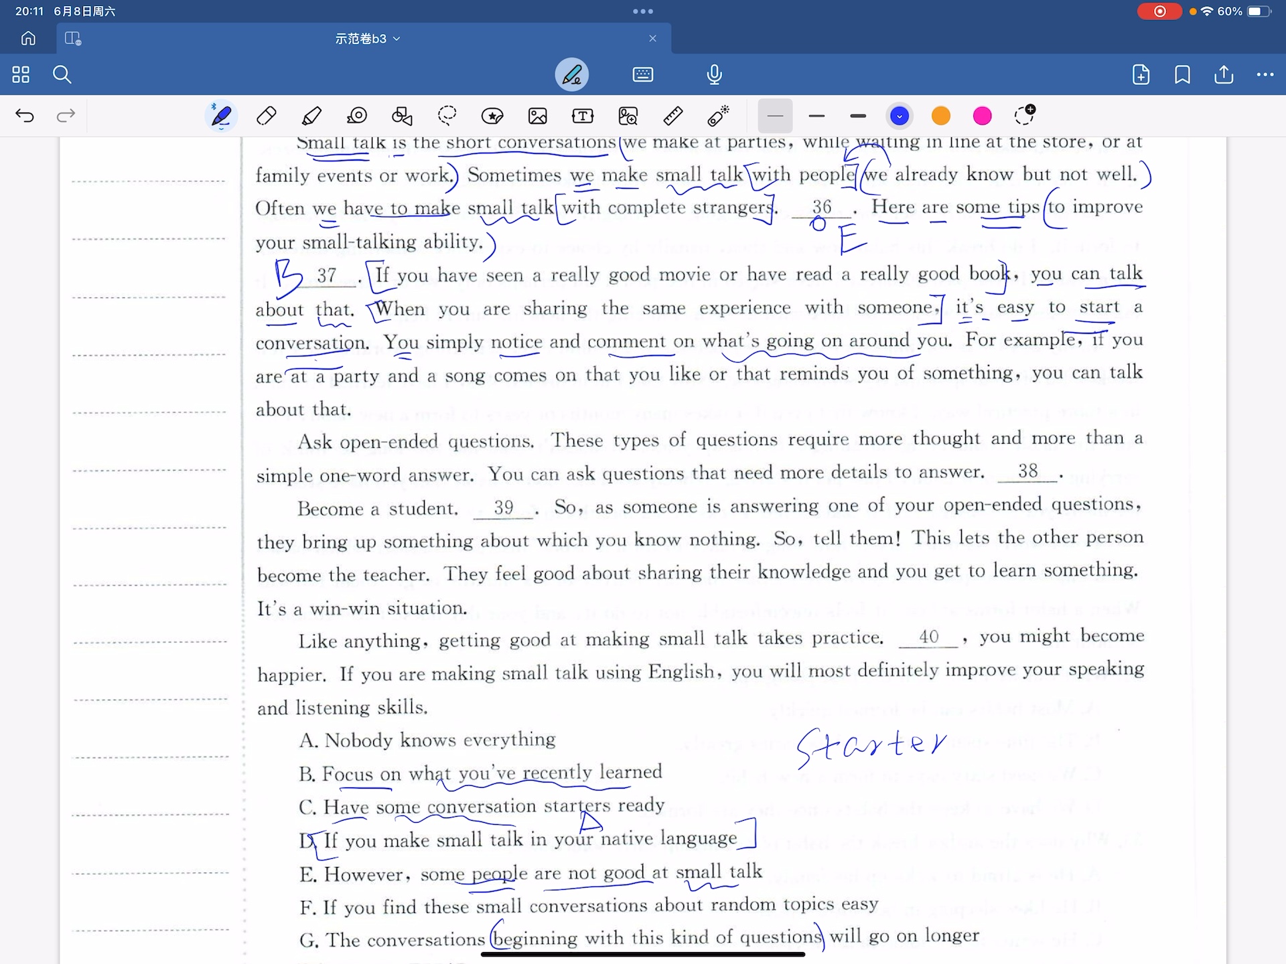Tap the blank numbered 38 in passage
This screenshot has height=964, width=1286.
click(x=1027, y=472)
